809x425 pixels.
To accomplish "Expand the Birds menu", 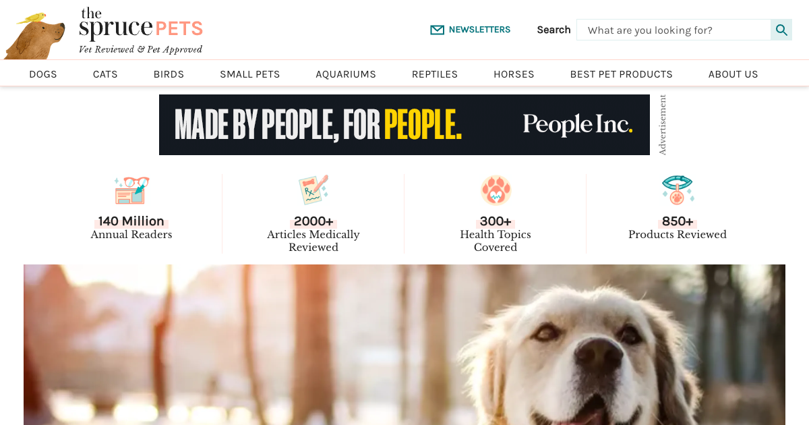I will [169, 74].
